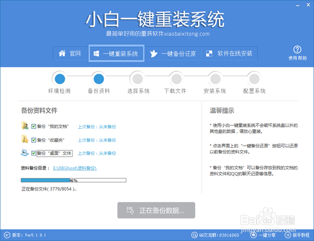Open the 官网 home tab

coord(71,54)
